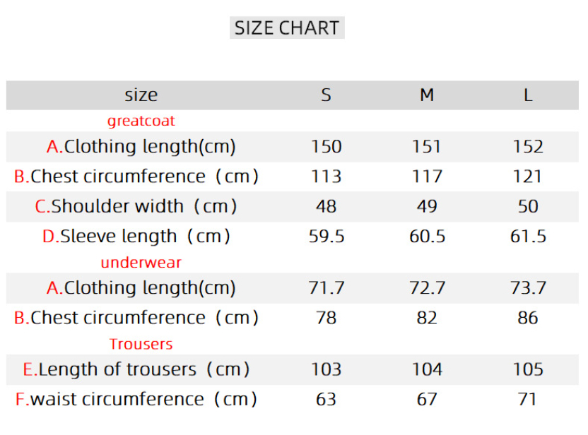Image resolution: width=588 pixels, height=435 pixels.
Task: Click the greatcoat clothing length value 150
Action: pyautogui.click(x=326, y=147)
